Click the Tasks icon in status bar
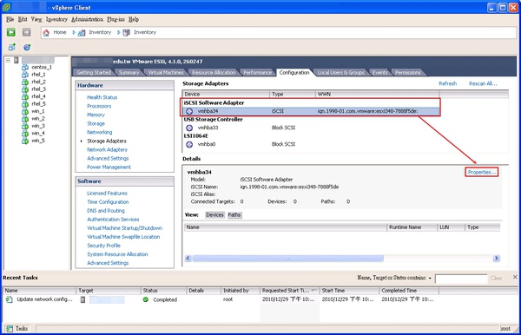The width and height of the screenshot is (521, 335). pyautogui.click(x=10, y=329)
